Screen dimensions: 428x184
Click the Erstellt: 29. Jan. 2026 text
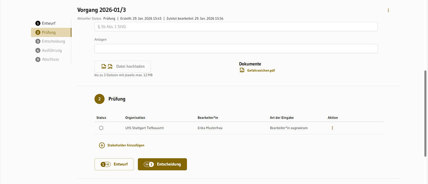pyautogui.click(x=141, y=18)
